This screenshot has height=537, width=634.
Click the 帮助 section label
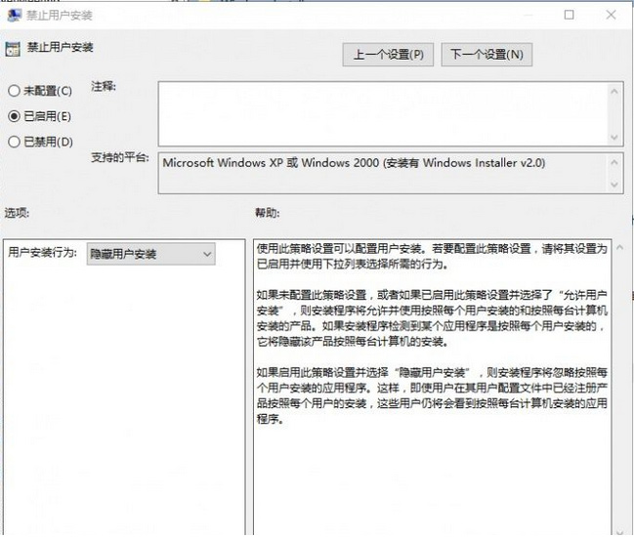tap(268, 213)
